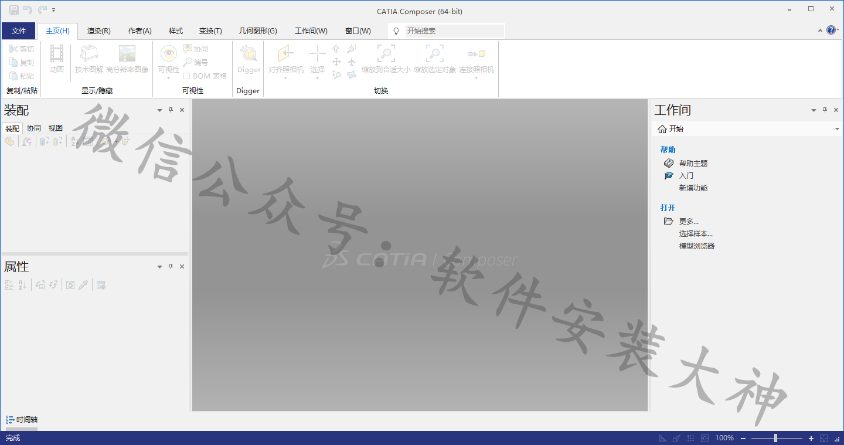Click the 连接照相机 icon

pyautogui.click(x=477, y=54)
